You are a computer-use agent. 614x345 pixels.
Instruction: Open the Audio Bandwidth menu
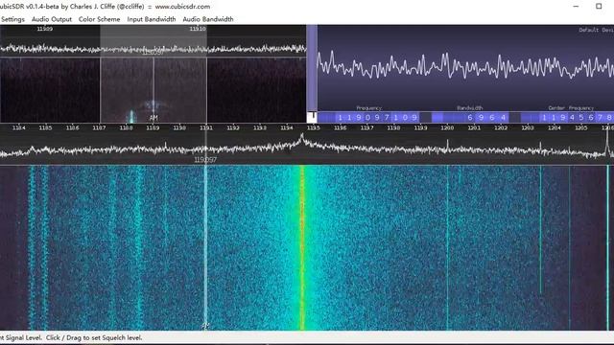[208, 19]
